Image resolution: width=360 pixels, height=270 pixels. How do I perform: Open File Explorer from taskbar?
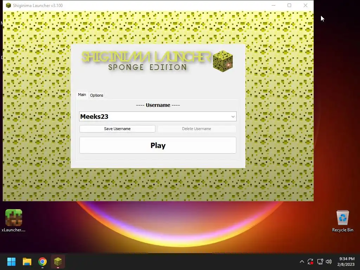[27, 262]
